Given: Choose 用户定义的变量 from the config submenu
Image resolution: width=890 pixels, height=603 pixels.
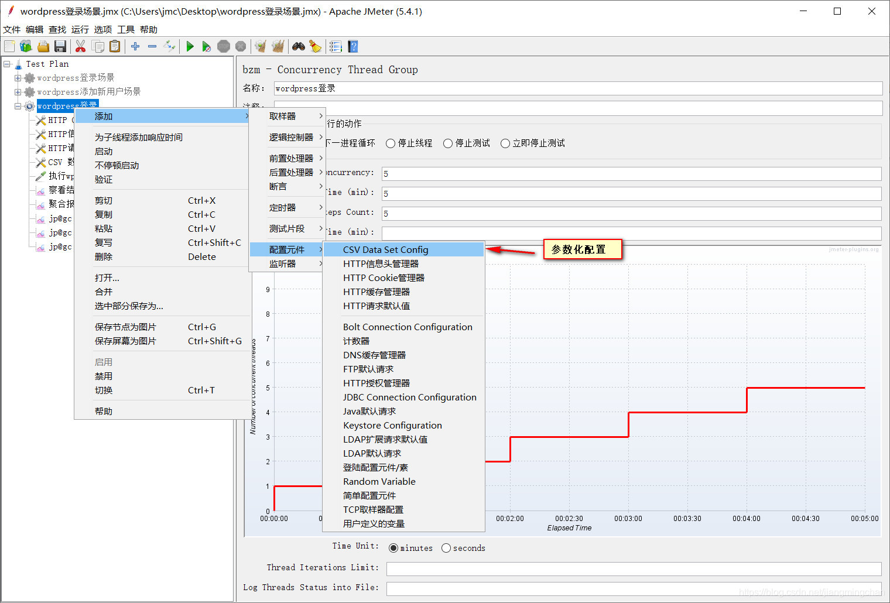Looking at the screenshot, I should (x=403, y=523).
